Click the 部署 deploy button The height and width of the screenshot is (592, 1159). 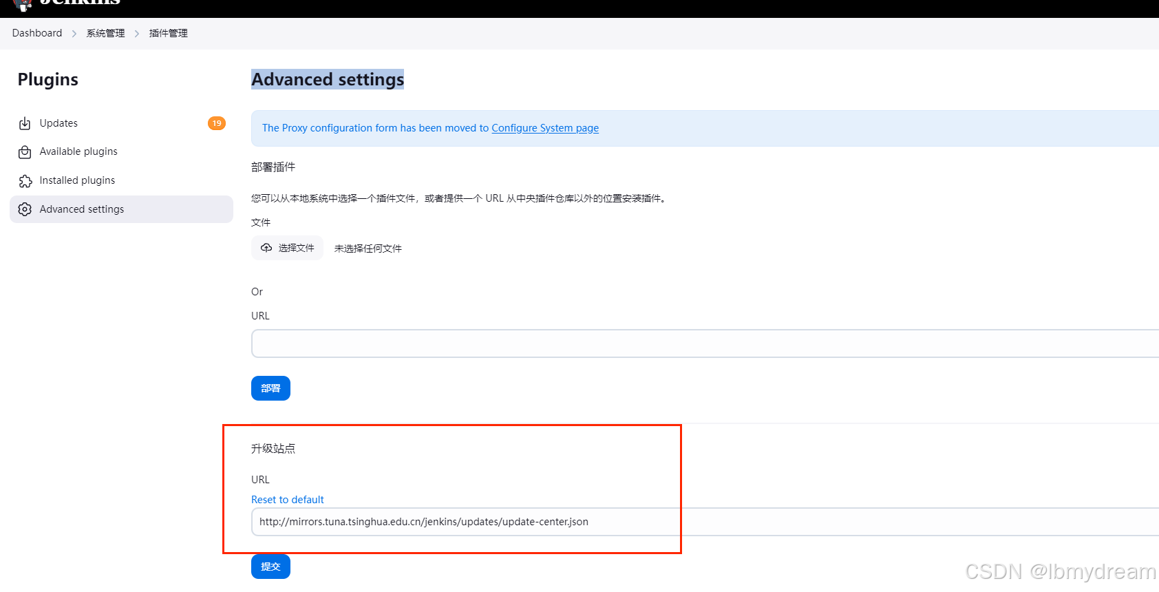tap(270, 388)
